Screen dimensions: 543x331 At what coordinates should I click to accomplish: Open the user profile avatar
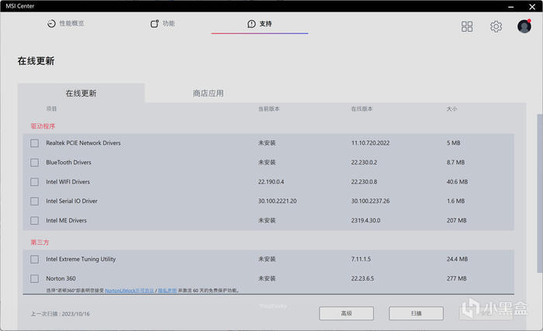[524, 26]
